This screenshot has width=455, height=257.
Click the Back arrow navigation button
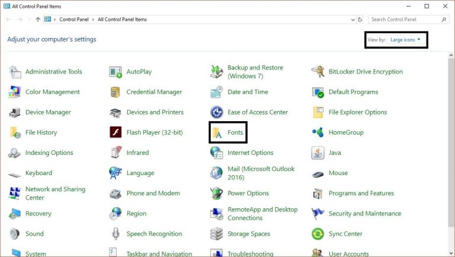click(x=8, y=20)
